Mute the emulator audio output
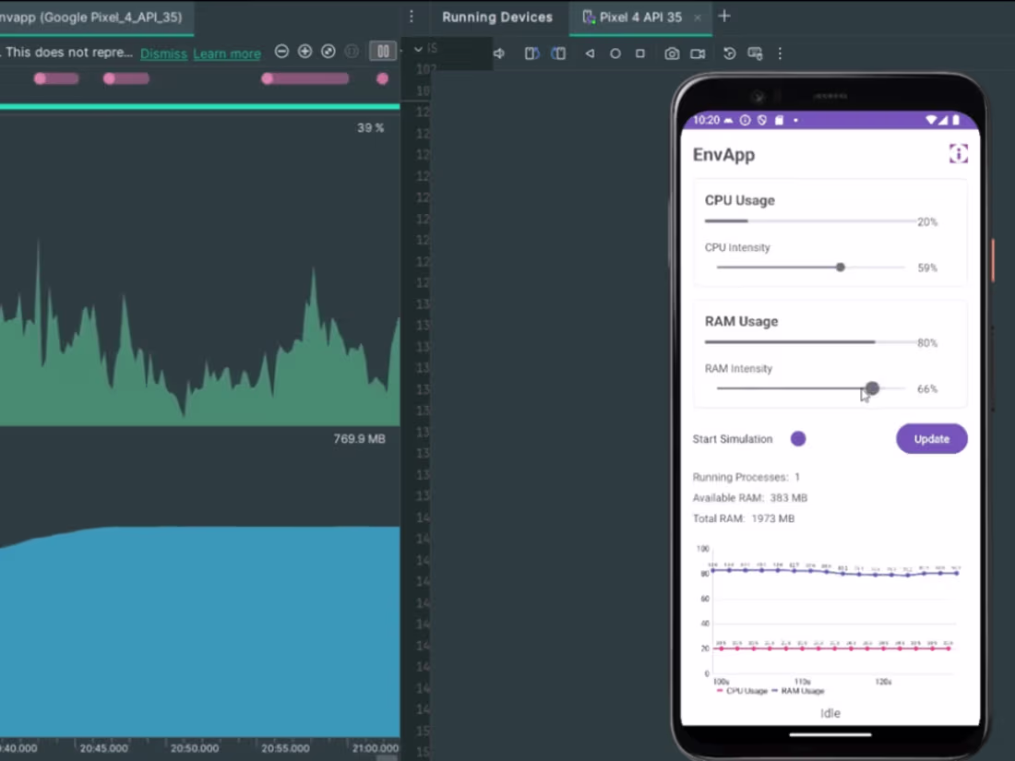This screenshot has width=1015, height=761. [x=499, y=54]
